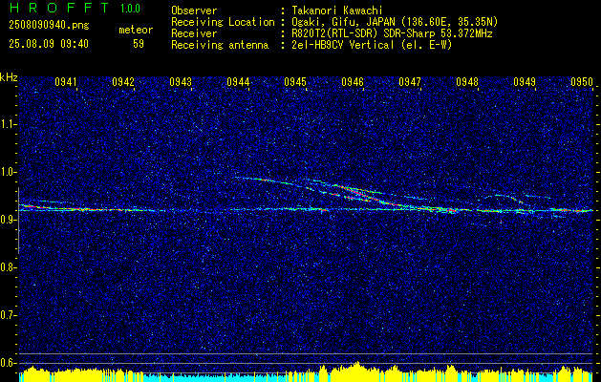Click the 2el-HB9CV Vertical antenna text
Screen dimensions: 601x382
click(x=370, y=45)
